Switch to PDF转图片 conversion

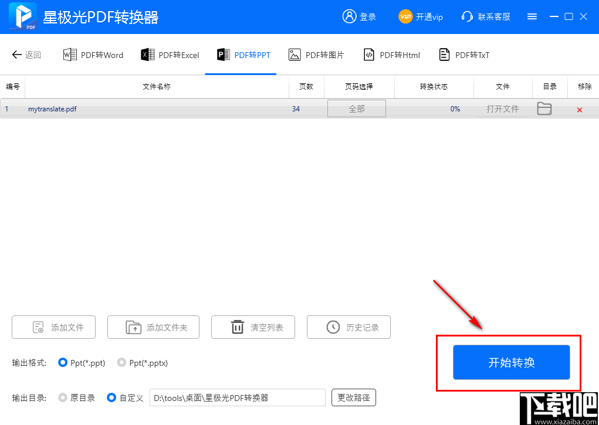317,55
